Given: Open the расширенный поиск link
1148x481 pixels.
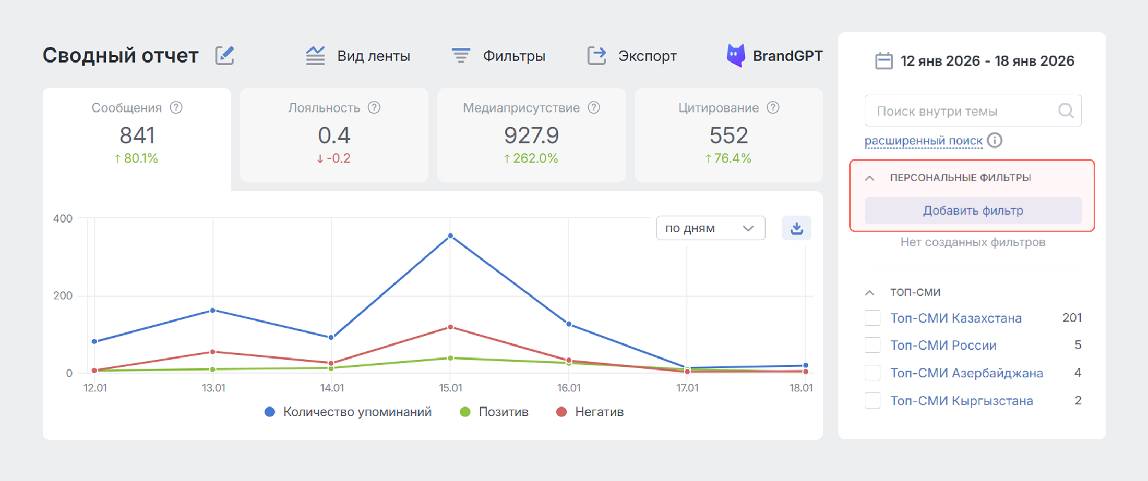Looking at the screenshot, I should pos(923,141).
